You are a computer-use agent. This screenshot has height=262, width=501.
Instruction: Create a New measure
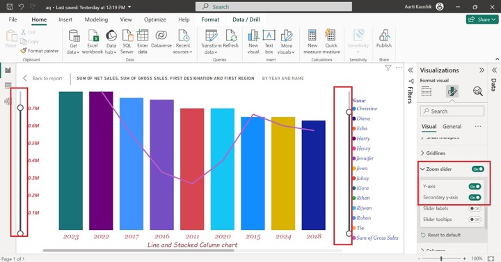312,42
